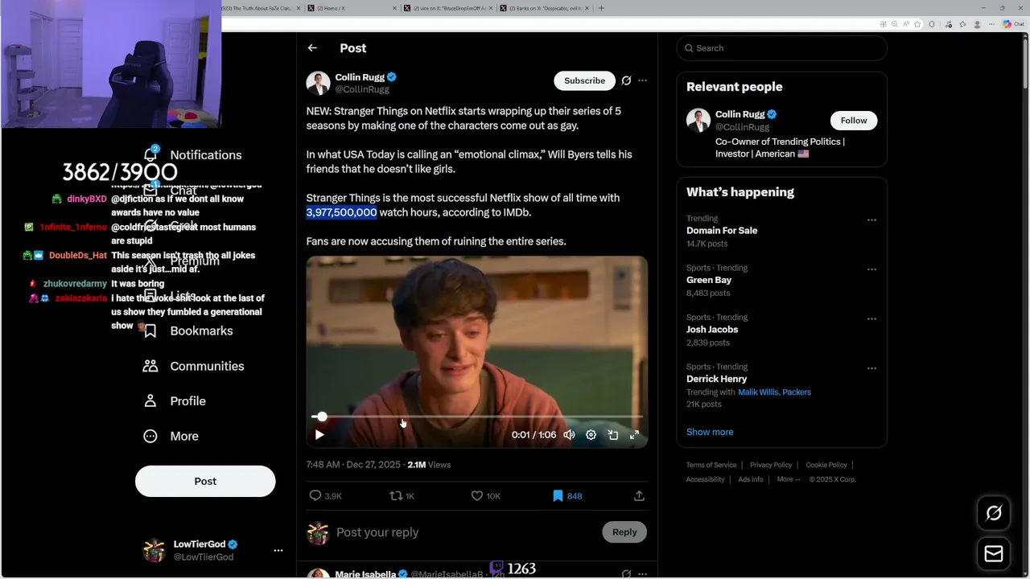Open more options for Green Bay trend

coord(871,269)
